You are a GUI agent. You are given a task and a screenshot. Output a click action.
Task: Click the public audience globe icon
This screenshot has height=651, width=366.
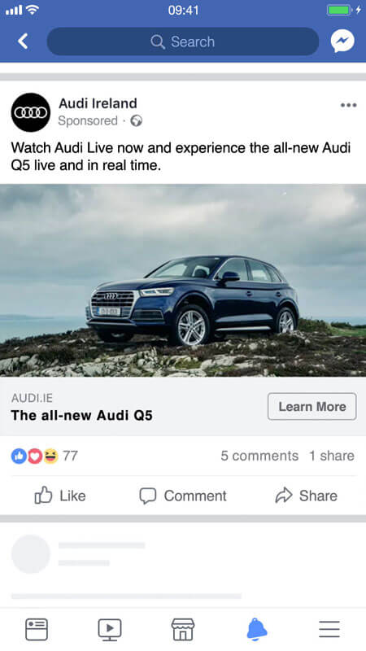click(x=136, y=120)
